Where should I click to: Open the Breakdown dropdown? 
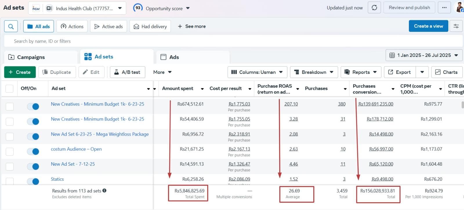314,72
